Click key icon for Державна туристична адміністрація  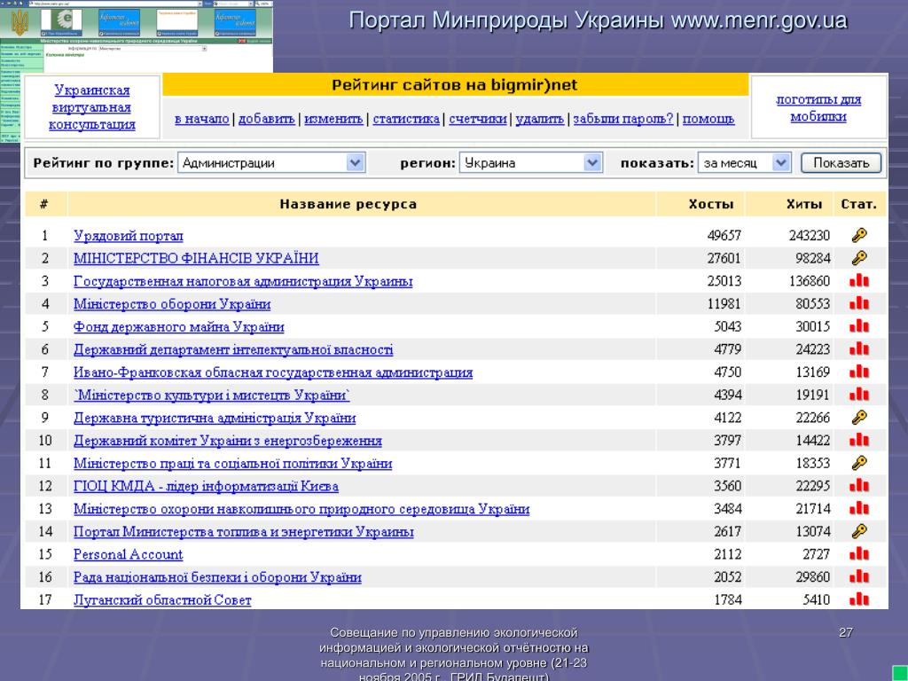coord(859,417)
